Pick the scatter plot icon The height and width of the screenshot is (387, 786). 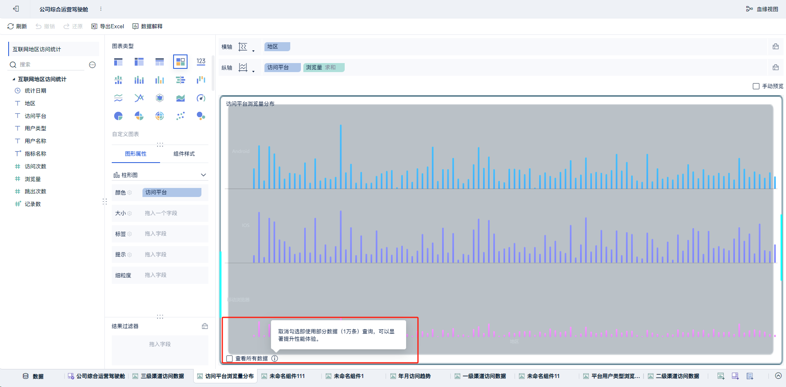180,116
